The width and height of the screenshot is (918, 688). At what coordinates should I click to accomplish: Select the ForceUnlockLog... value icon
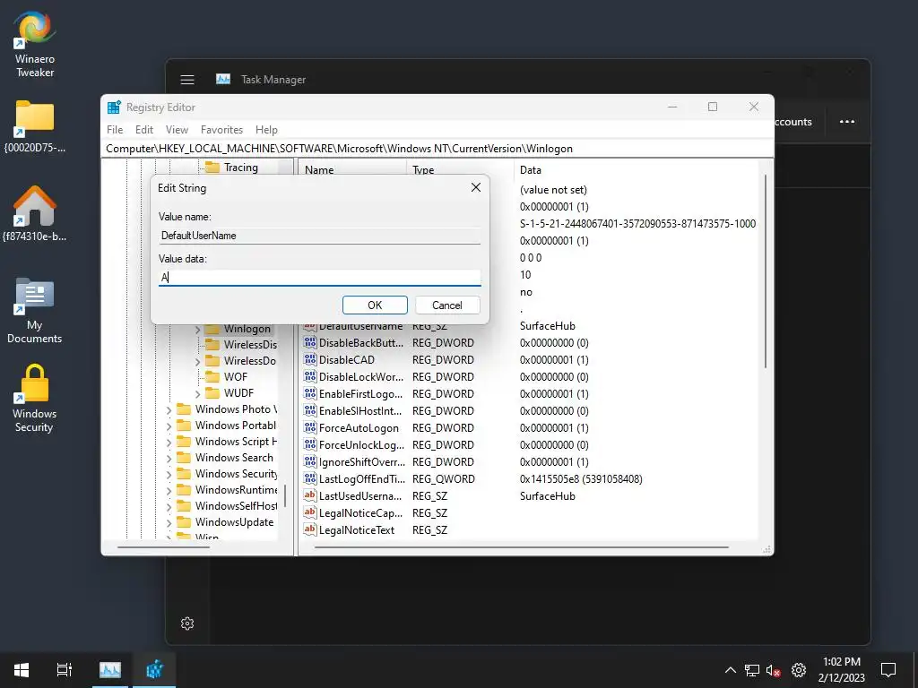(309, 444)
